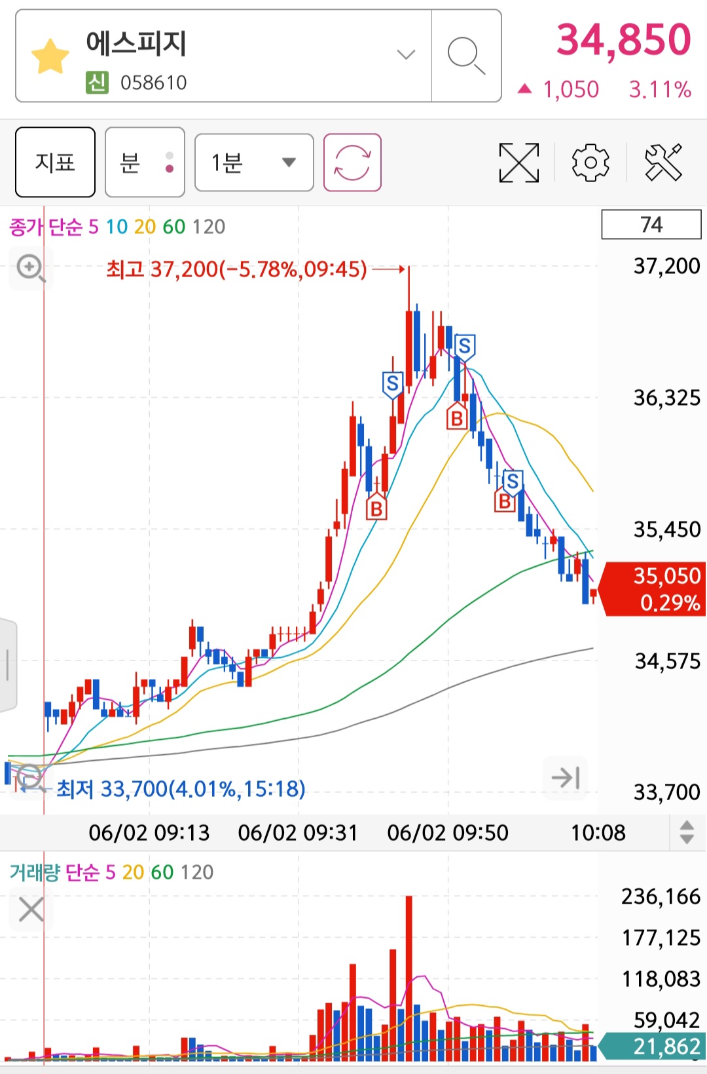The height and width of the screenshot is (1074, 707).
Task: Click the axis price 34,575
Action: click(x=667, y=661)
